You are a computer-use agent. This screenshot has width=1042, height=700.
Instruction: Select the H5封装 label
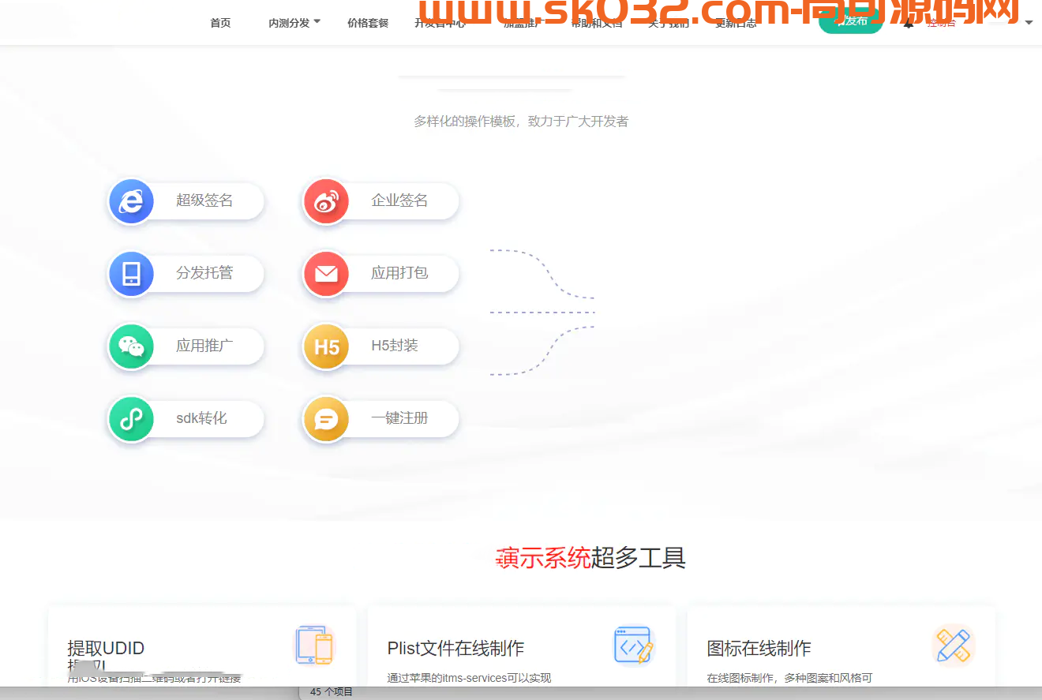point(395,346)
